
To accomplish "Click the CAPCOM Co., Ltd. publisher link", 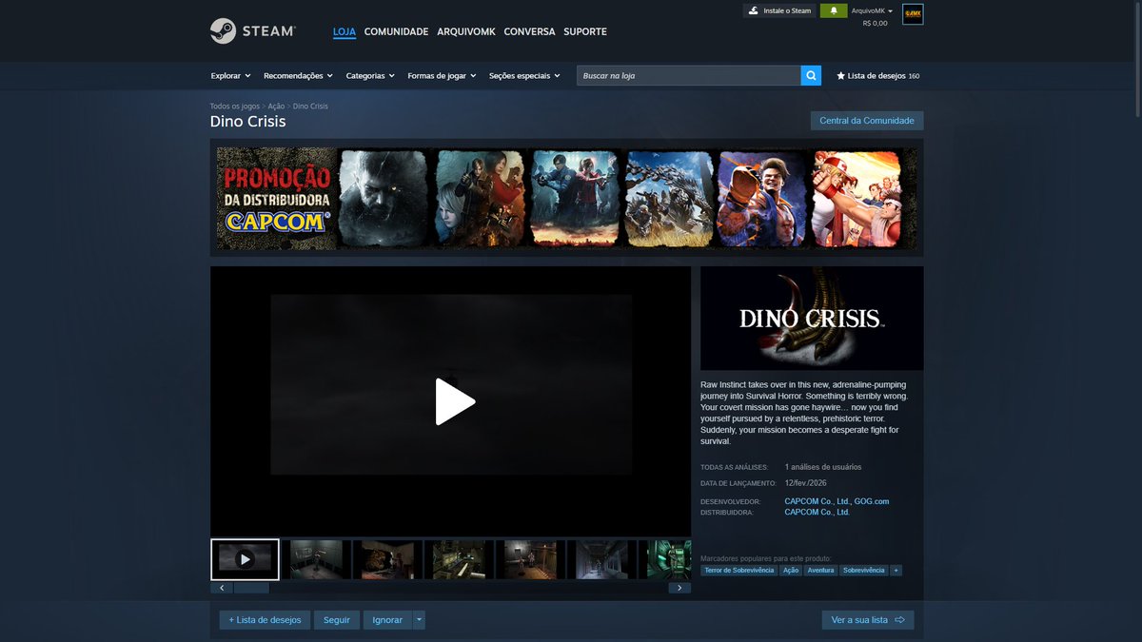I will coord(817,513).
